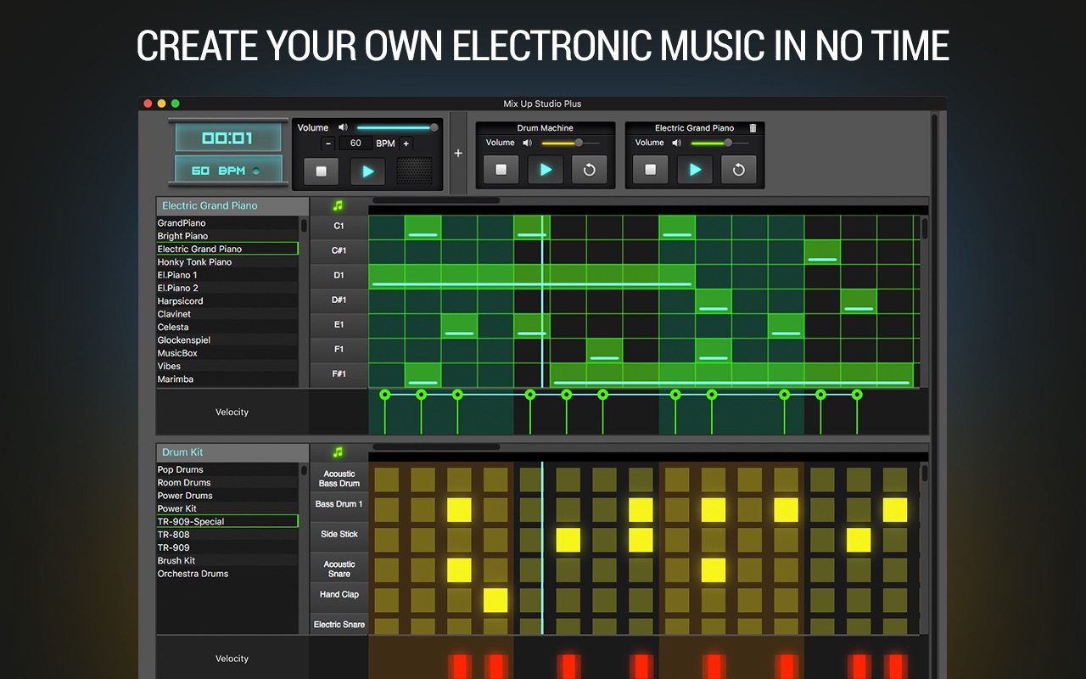Select the TR-909-Special drum kit
The height and width of the screenshot is (679, 1086).
[x=227, y=521]
